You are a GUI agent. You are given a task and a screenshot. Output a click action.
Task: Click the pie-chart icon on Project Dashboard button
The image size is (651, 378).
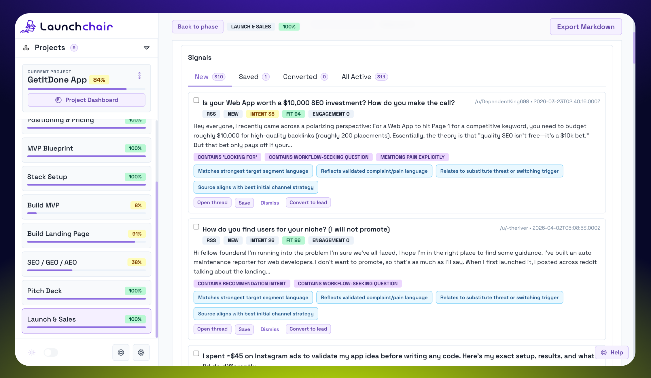[x=58, y=100]
